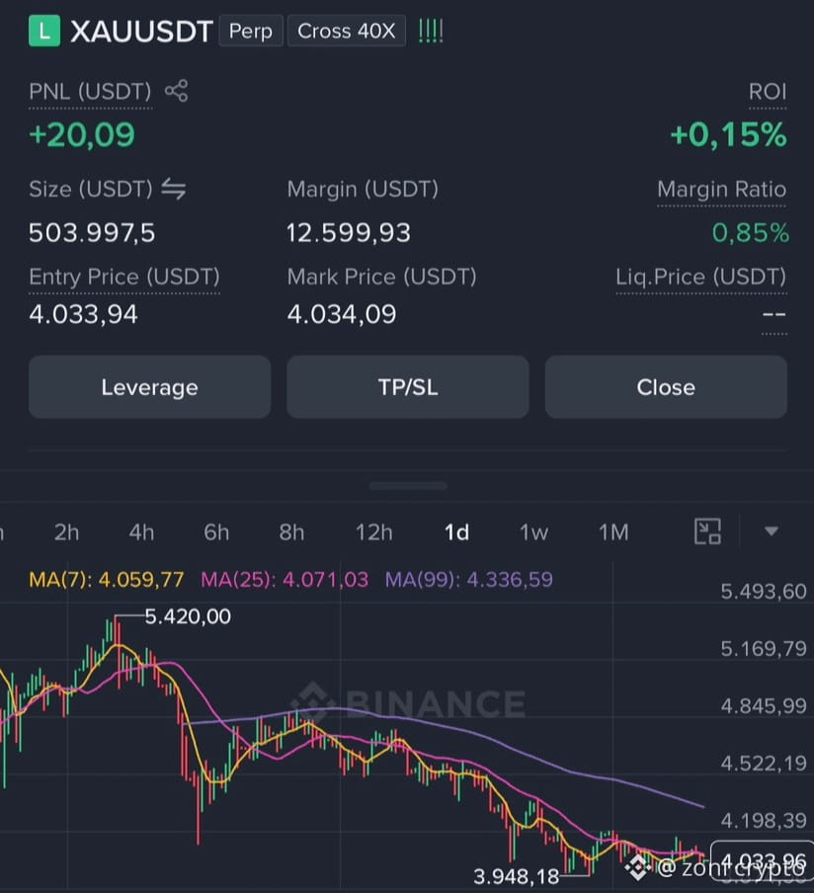
Task: Tap the ROI label
Action: pos(768,92)
